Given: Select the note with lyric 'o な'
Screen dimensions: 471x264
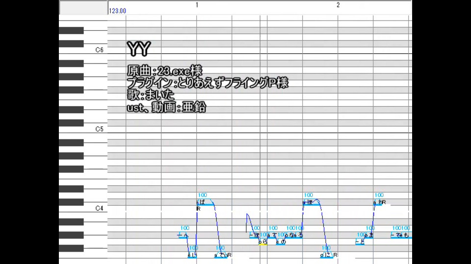Looking at the screenshot, I should [289, 236].
